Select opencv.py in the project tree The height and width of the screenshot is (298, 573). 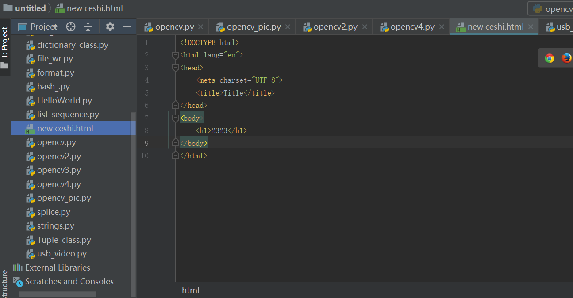pos(57,142)
